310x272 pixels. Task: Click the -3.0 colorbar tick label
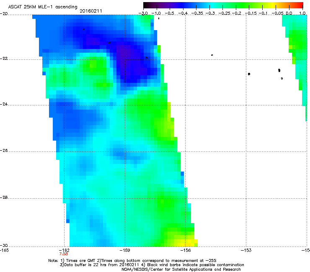pos(143,13)
